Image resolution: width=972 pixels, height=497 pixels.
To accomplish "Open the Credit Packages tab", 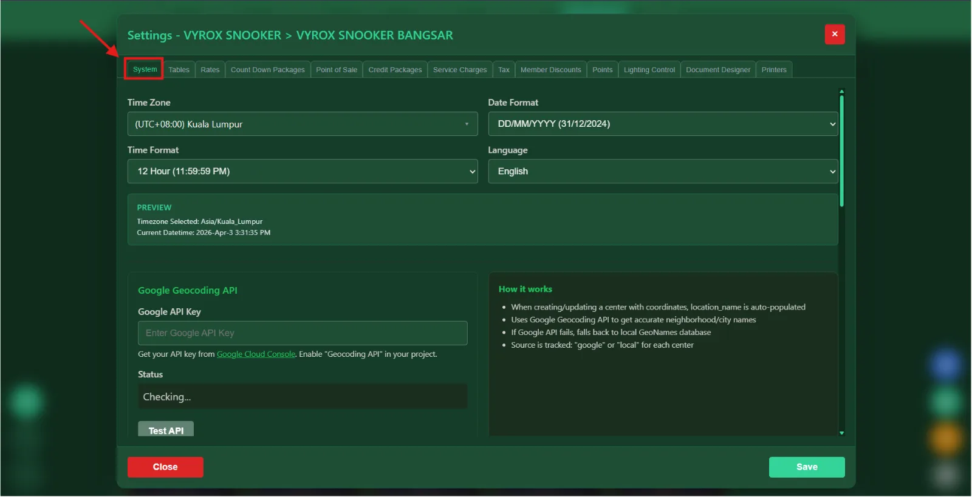I will pos(395,70).
